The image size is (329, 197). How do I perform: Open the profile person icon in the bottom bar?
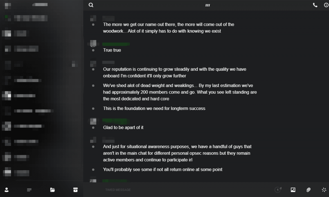[7, 190]
